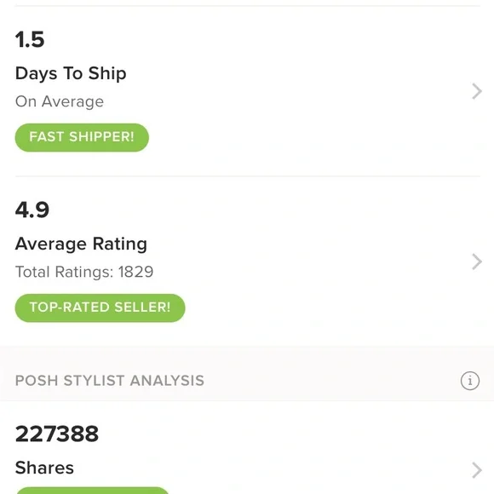
Task: Click blank area of Shares row
Action: (x=299, y=447)
